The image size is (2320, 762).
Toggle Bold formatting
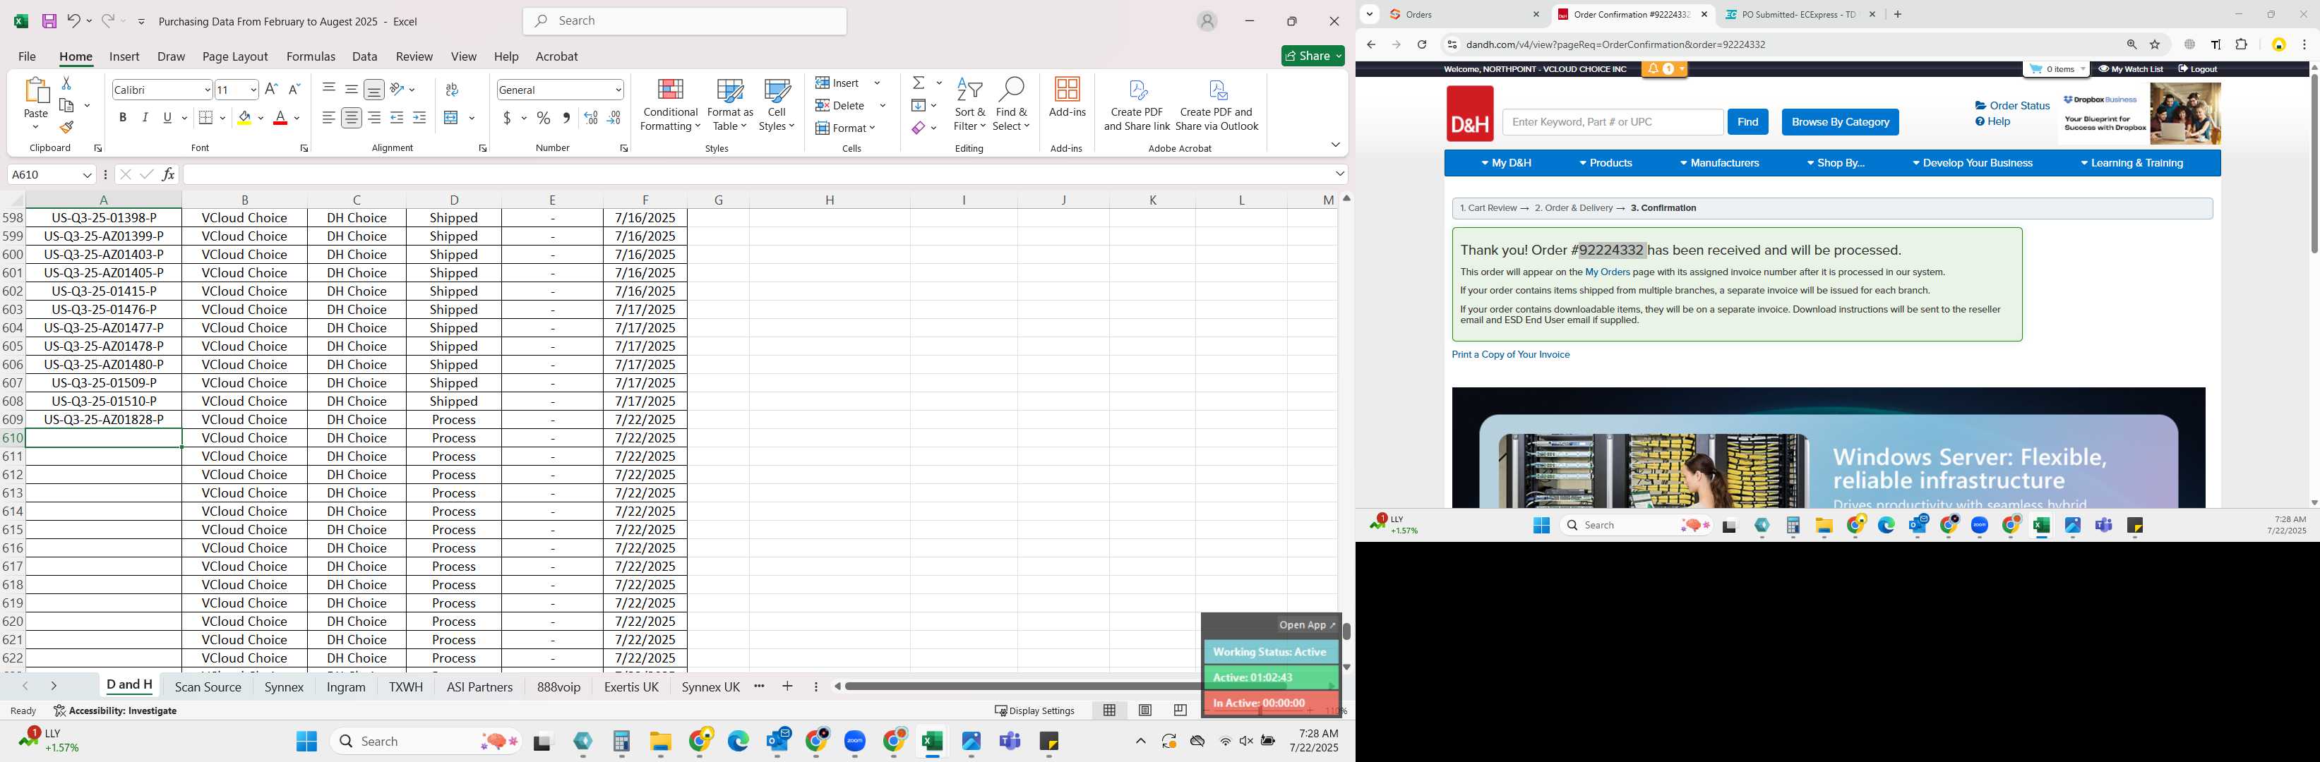point(122,118)
